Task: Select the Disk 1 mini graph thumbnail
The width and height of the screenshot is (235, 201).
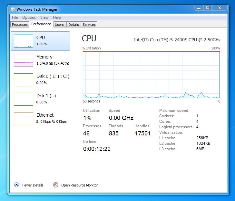Action: pos(24,99)
